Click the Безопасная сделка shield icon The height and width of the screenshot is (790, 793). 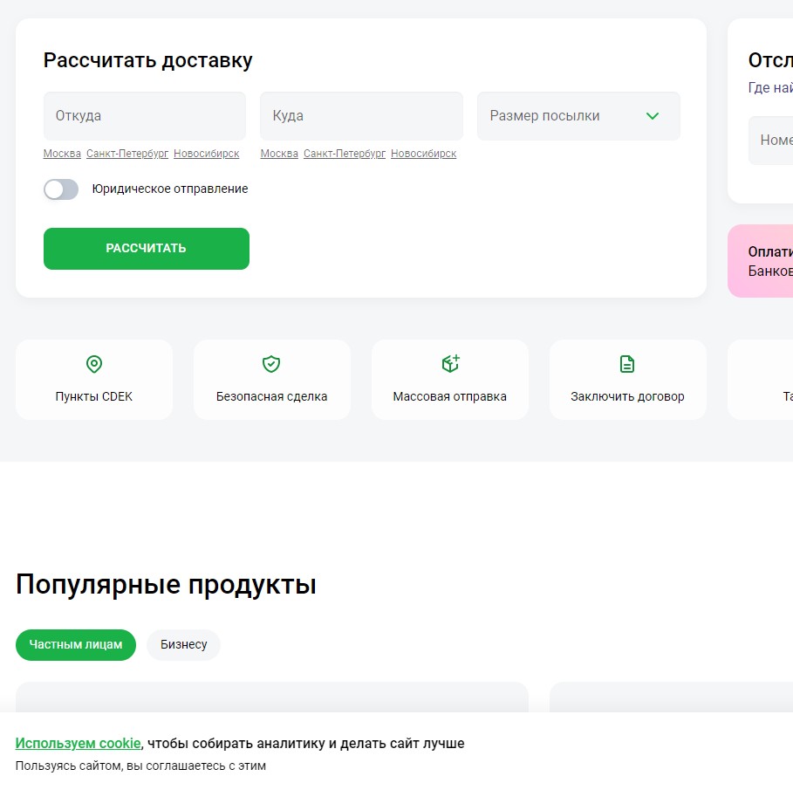271,364
